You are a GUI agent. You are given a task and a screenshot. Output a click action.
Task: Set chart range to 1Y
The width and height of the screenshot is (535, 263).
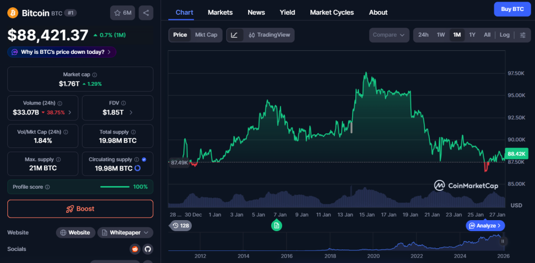472,35
